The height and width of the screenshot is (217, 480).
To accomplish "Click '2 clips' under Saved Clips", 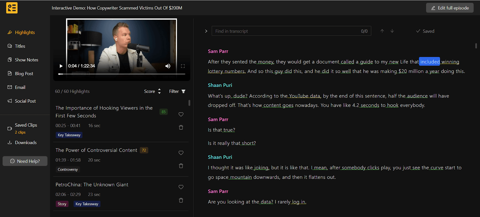I will click(x=20, y=132).
